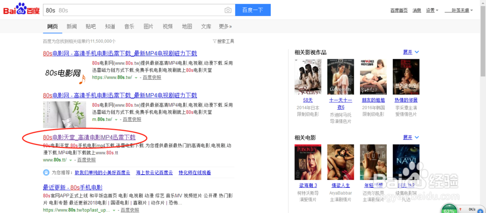
Task: Switch to the 新闻 tab
Action: [x=71, y=26]
